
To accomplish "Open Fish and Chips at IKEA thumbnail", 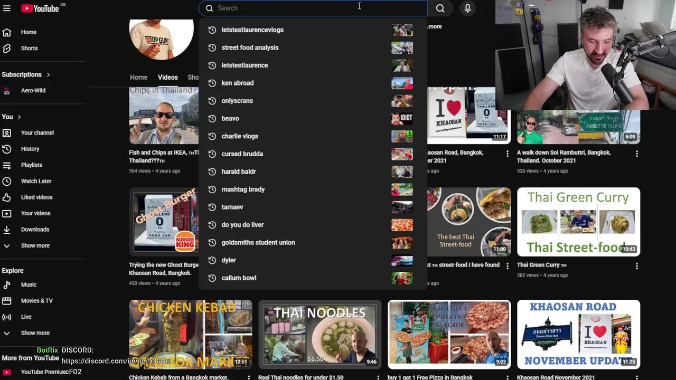I will 164,115.
